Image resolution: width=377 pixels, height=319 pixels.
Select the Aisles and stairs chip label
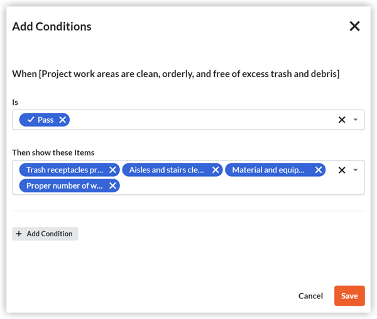coord(167,170)
